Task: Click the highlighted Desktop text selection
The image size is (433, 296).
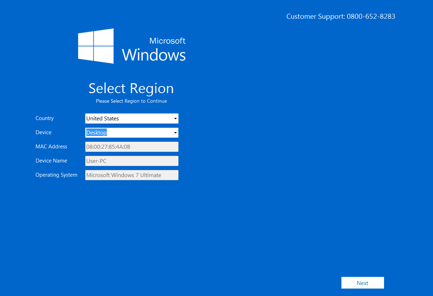Action: 96,132
